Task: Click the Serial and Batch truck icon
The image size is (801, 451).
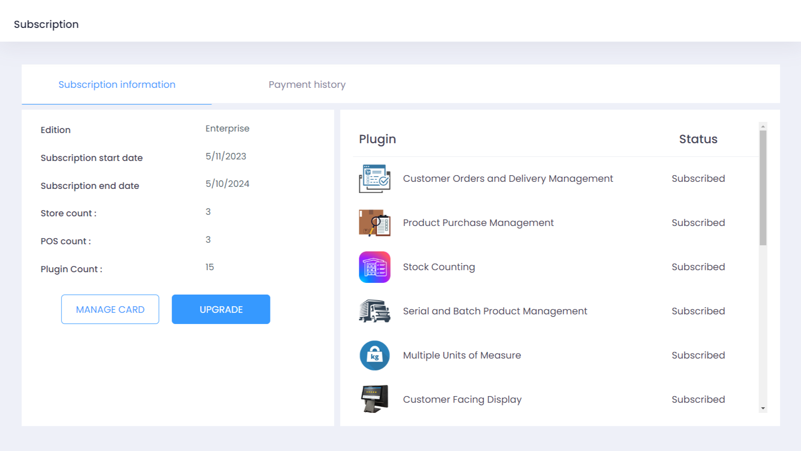Action: pyautogui.click(x=374, y=311)
